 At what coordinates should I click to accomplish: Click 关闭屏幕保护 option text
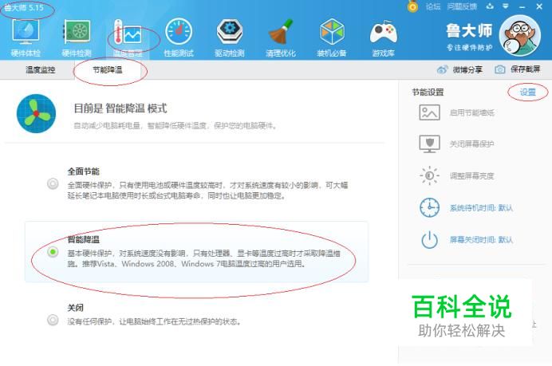[x=472, y=144]
